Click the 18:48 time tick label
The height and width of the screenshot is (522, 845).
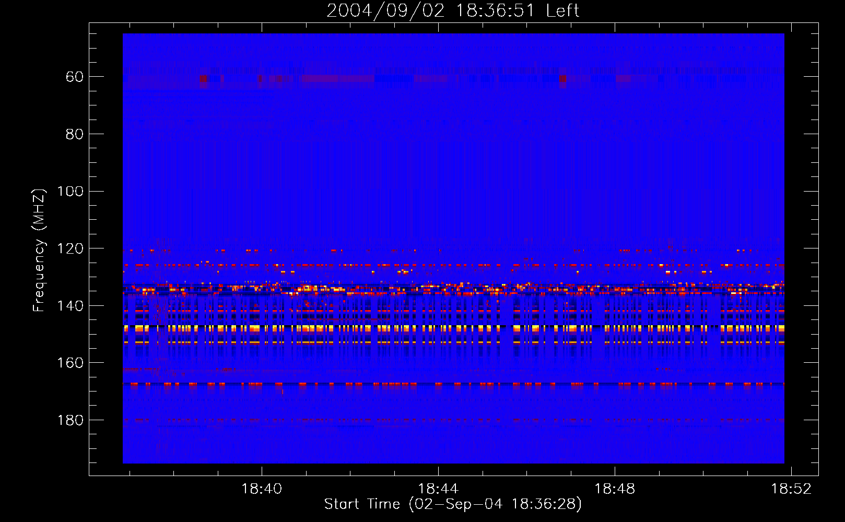(615, 489)
